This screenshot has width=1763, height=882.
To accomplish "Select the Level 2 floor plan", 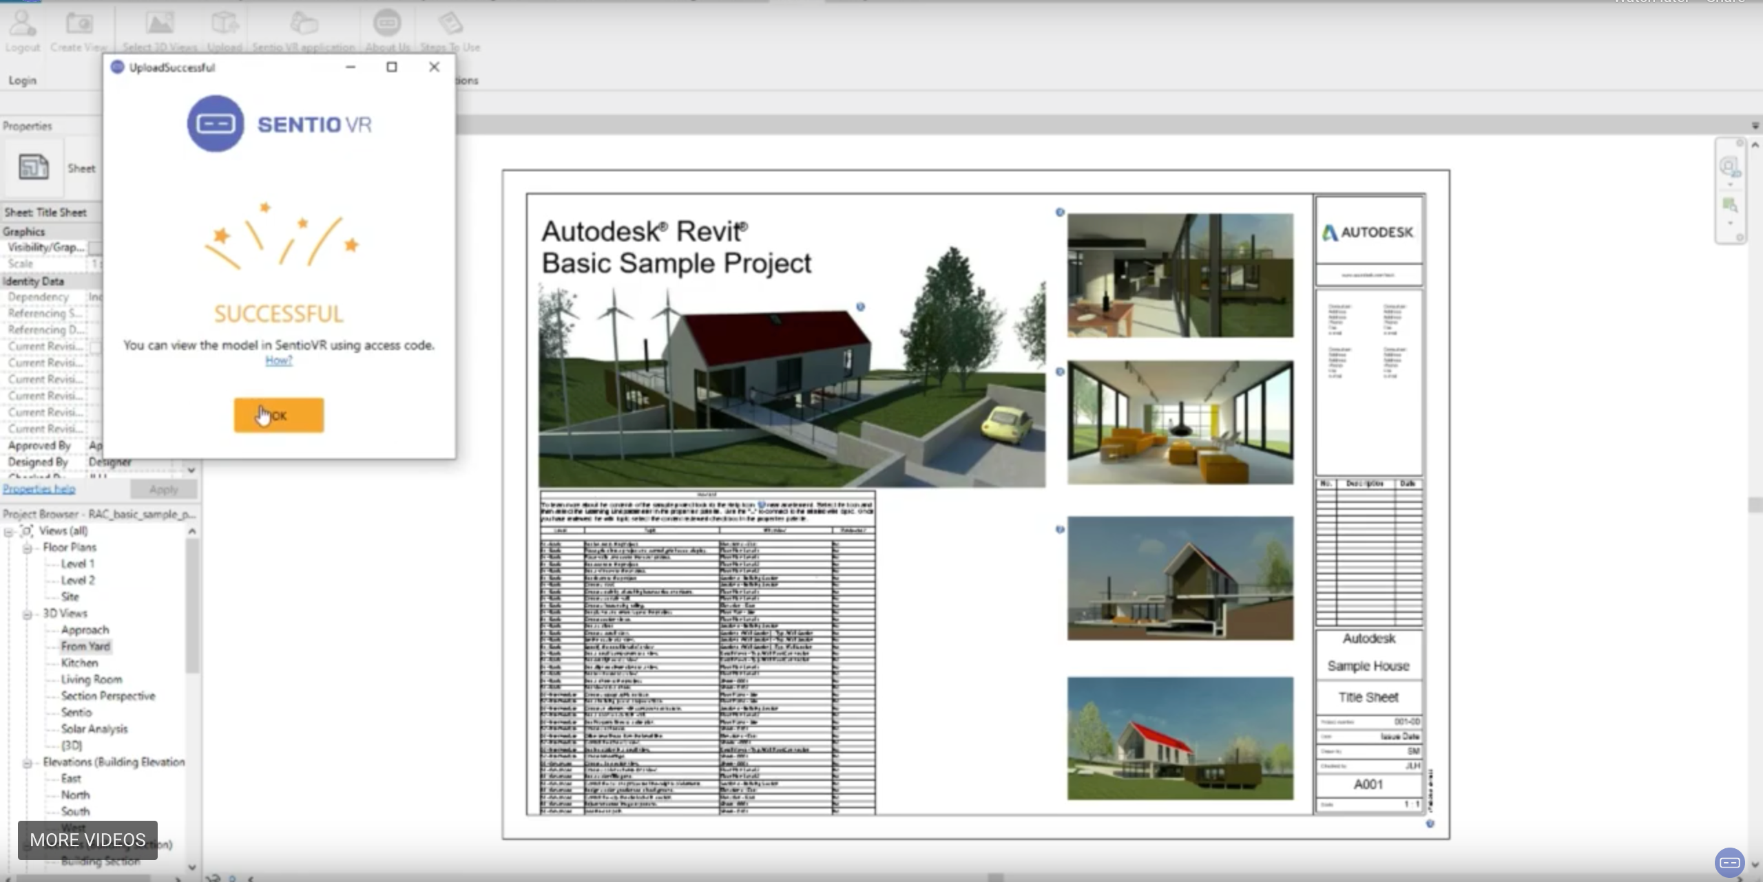I will [78, 581].
